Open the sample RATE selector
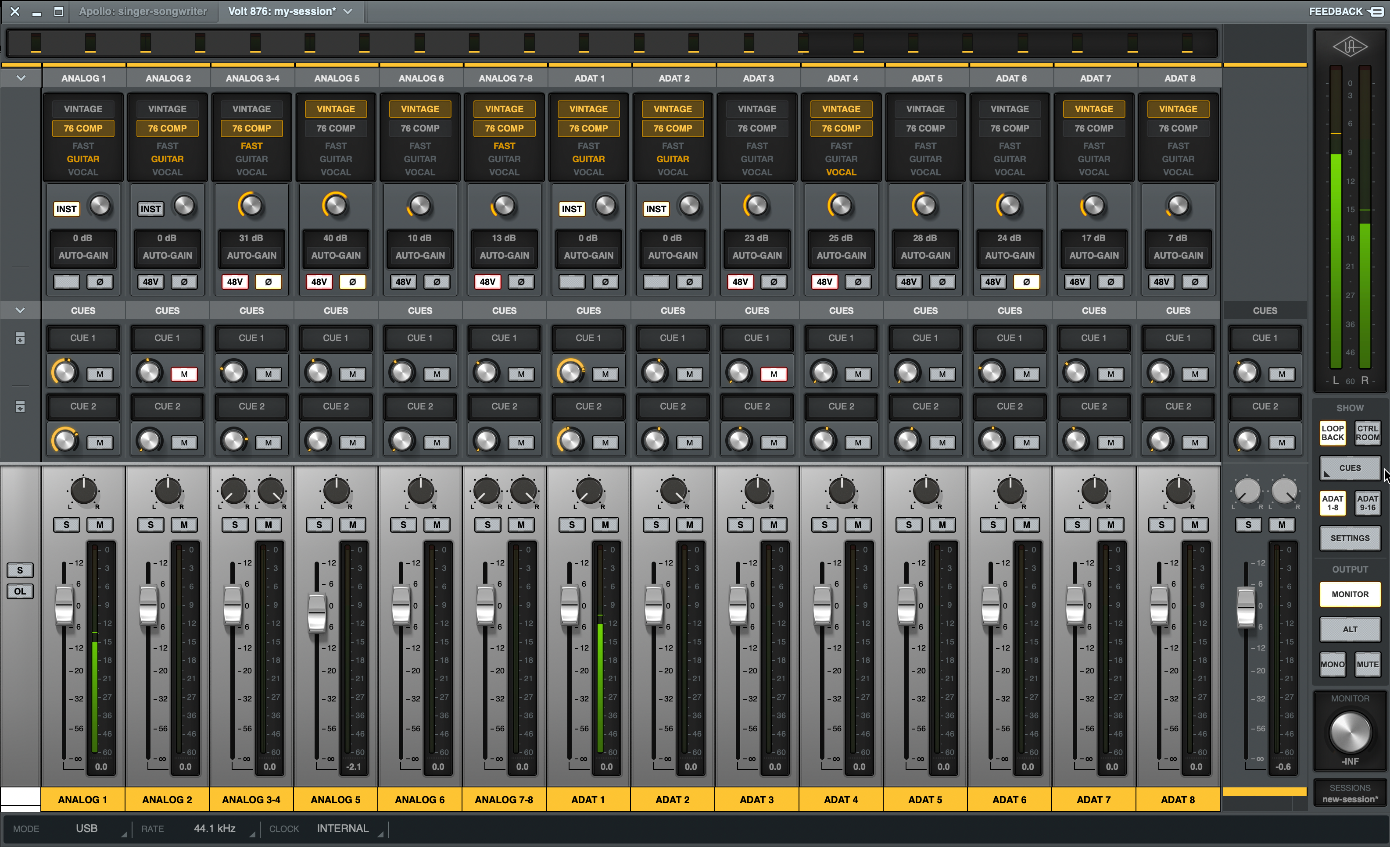Image resolution: width=1390 pixels, height=847 pixels. point(215,829)
